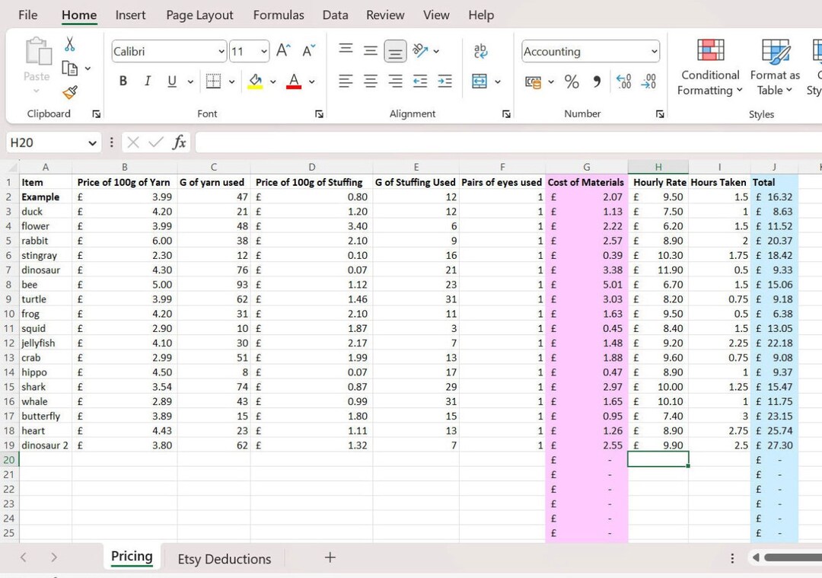822x578 pixels.
Task: Switch to the Formulas ribbon tab
Action: [279, 14]
